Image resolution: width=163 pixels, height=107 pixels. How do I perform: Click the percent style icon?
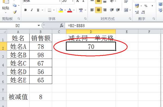(x=146, y=6)
